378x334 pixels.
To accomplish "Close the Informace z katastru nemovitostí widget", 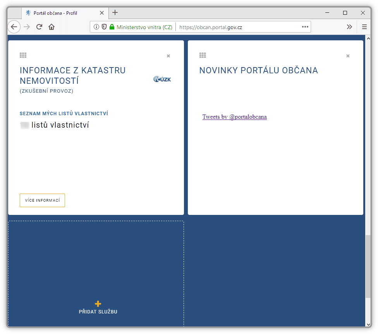I will point(168,56).
